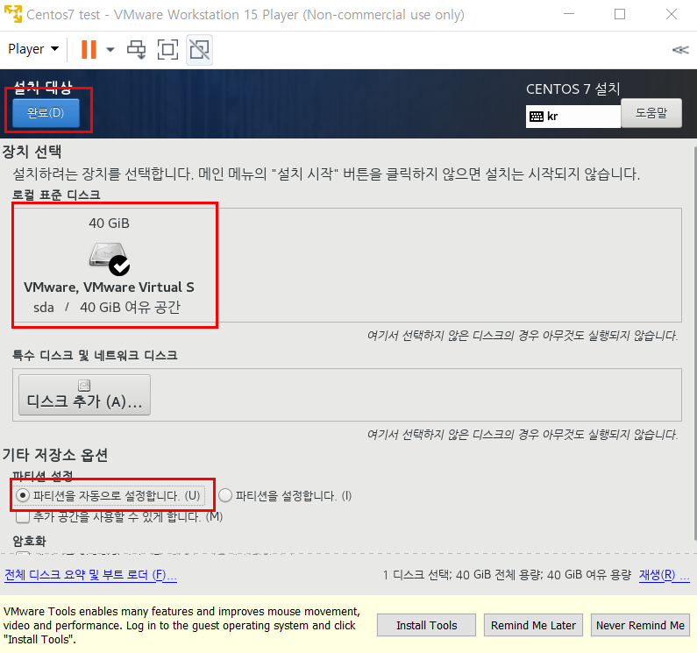697x653 pixels.
Task: Toggle Unity mode icon
Action: point(200,49)
